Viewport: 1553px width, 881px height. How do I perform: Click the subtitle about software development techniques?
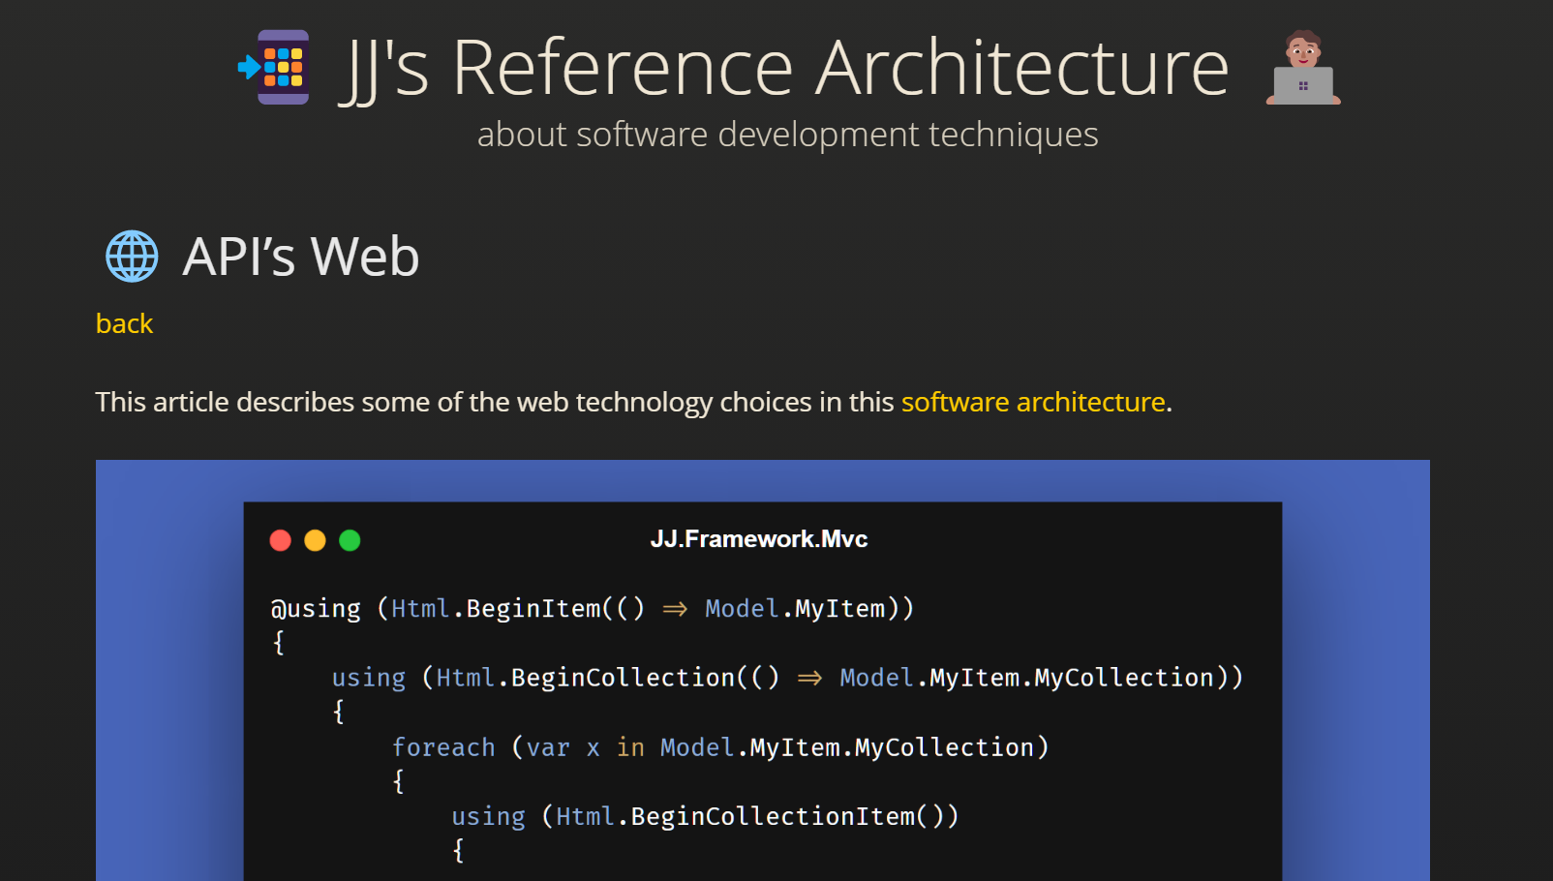[x=787, y=135]
